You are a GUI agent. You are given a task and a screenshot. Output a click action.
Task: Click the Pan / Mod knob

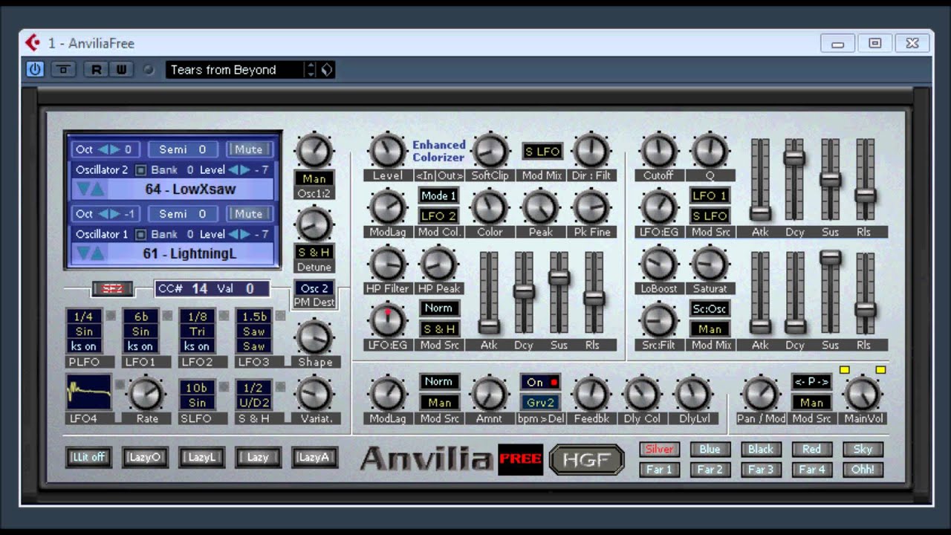[760, 395]
